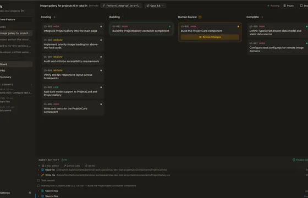Click the Building column header
This screenshot has width=308, height=198.
(114, 17)
